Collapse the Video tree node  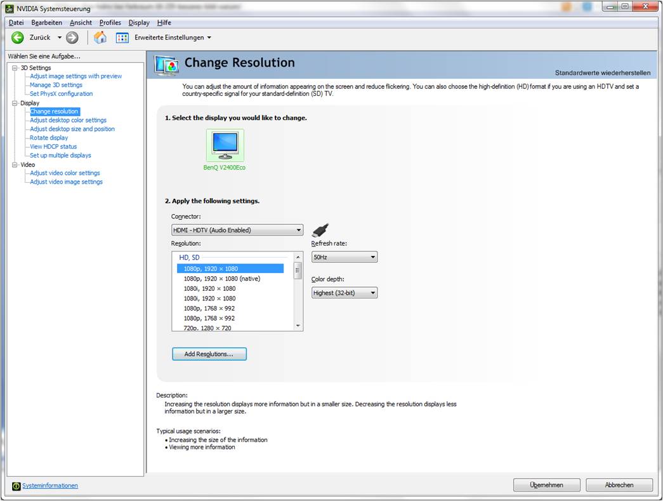[15, 165]
